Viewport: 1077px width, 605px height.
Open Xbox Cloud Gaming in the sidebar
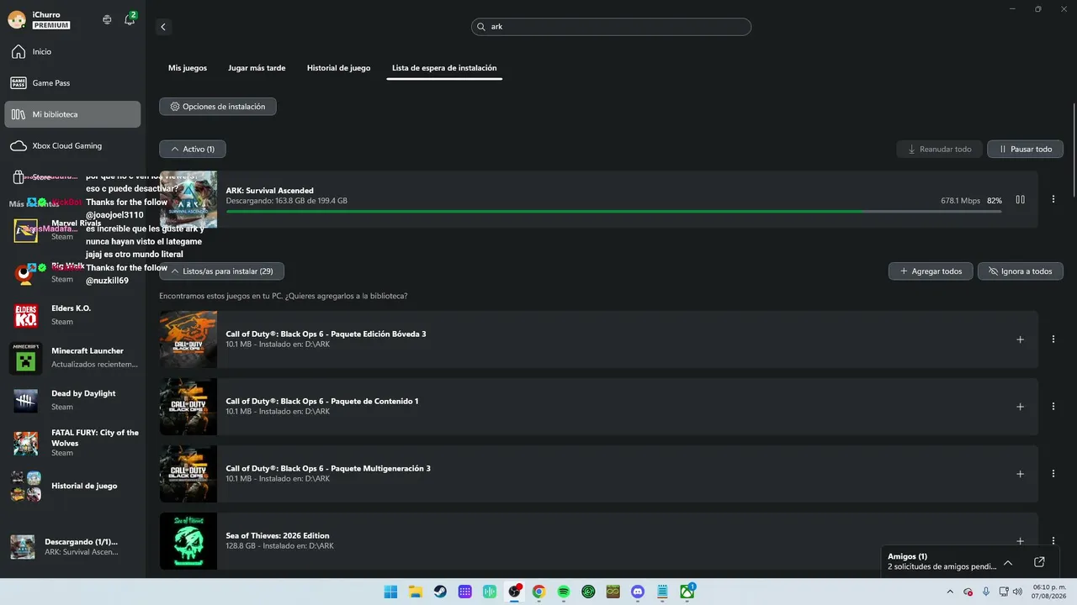click(x=72, y=146)
